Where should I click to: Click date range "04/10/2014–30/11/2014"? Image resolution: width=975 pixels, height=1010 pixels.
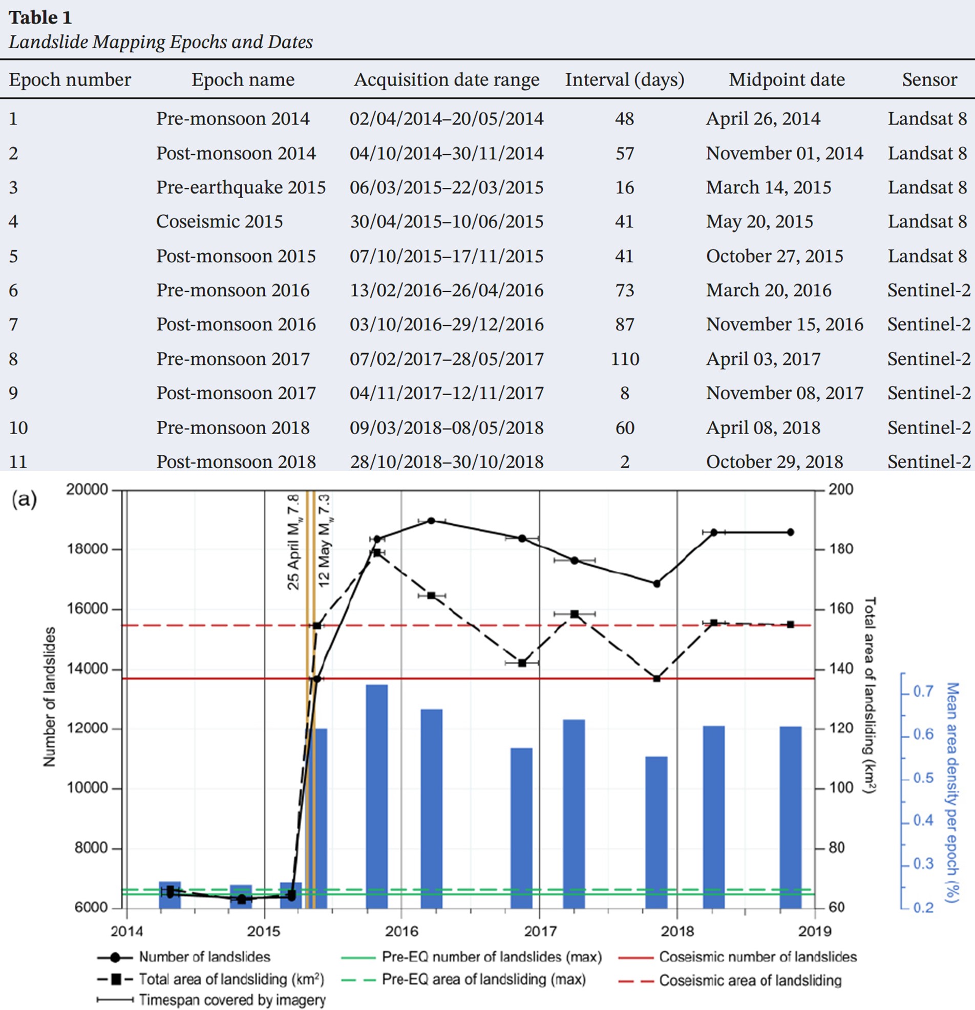pyautogui.click(x=447, y=154)
